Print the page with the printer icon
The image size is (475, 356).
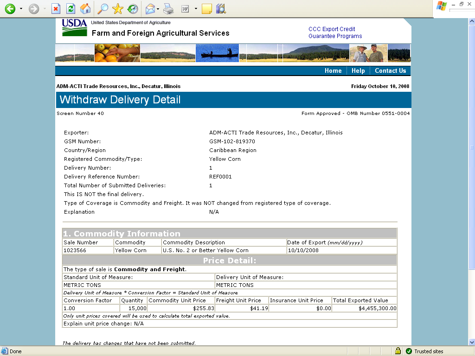point(168,9)
